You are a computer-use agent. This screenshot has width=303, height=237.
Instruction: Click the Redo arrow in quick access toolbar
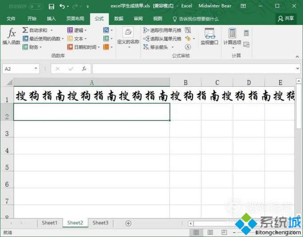(75, 6)
